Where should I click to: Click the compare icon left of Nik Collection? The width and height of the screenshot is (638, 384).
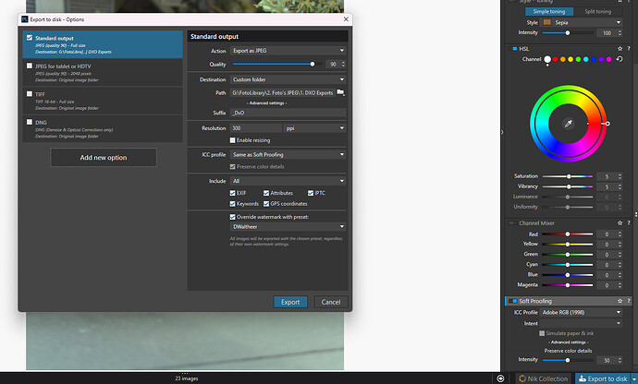point(500,378)
